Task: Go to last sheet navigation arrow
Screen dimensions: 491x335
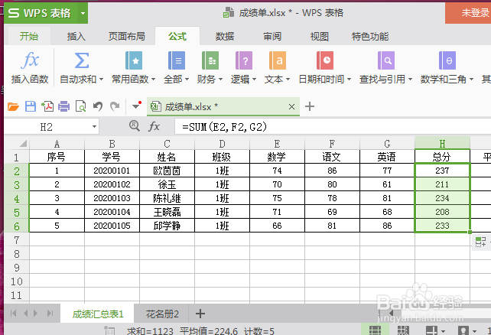Action: [x=50, y=313]
